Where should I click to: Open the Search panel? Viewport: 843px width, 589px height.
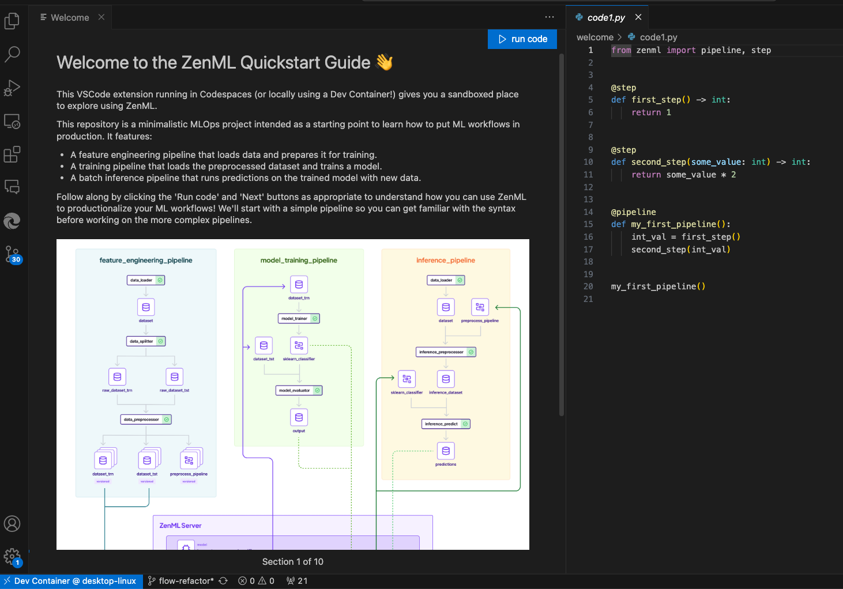(x=12, y=54)
